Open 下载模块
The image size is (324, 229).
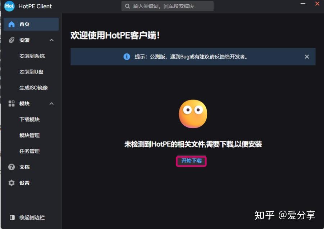29,119
